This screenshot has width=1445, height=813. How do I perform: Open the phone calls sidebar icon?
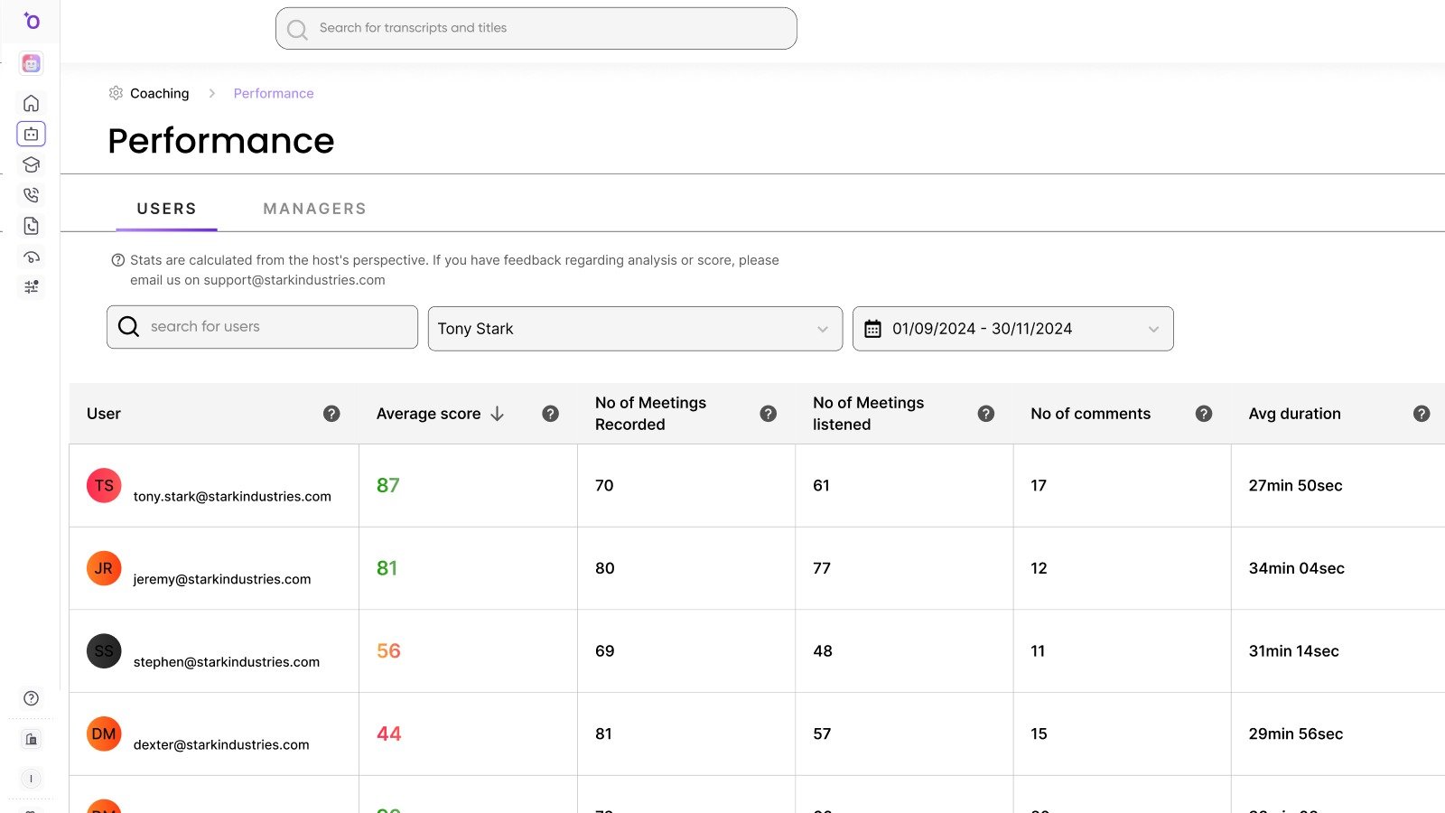[31, 195]
